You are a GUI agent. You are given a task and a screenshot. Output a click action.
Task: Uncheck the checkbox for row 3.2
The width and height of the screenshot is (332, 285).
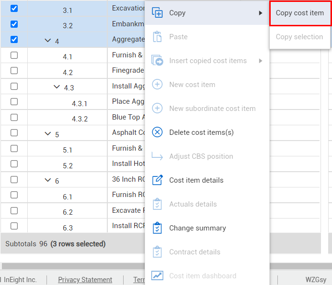(14, 24)
